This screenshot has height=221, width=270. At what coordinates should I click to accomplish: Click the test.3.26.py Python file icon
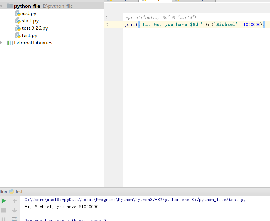tap(18, 28)
